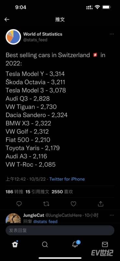Tap the @stats_feed handle under the name
The image size is (120, 261).
coord(35,40)
